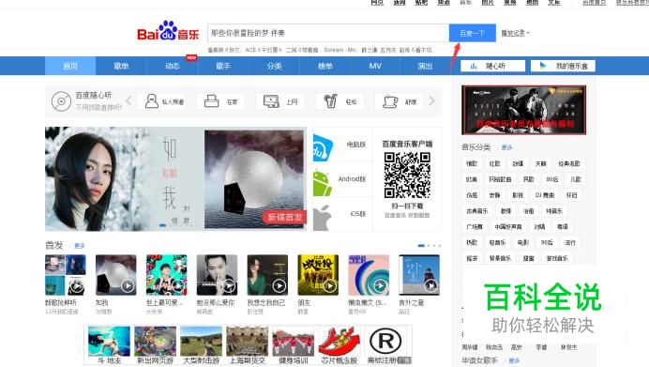This screenshot has width=649, height=367.
Task: Click the 百度随心听 disc icon
Action: tap(61, 101)
